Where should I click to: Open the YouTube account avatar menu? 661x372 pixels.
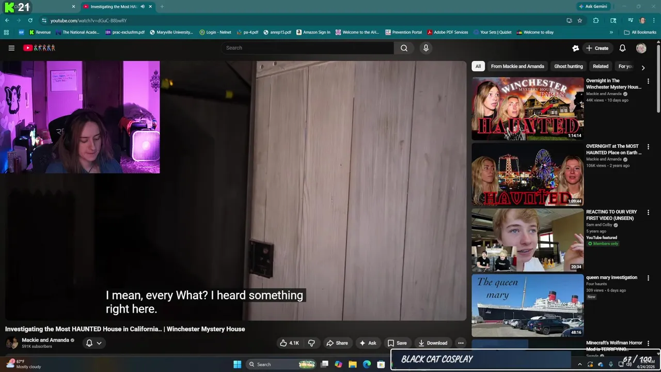click(x=641, y=48)
